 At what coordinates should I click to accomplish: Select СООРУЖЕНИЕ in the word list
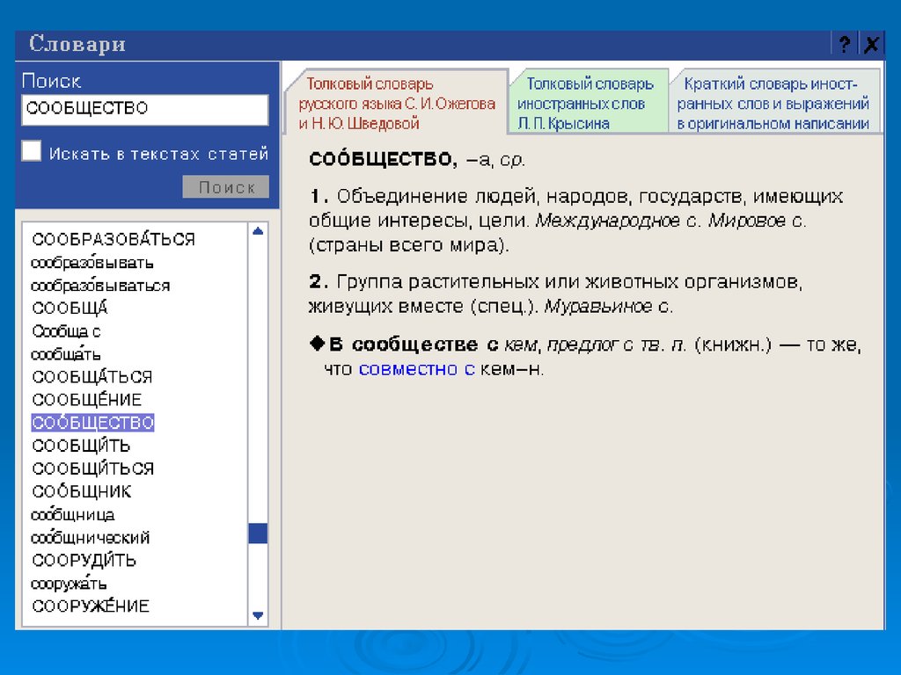point(91,606)
